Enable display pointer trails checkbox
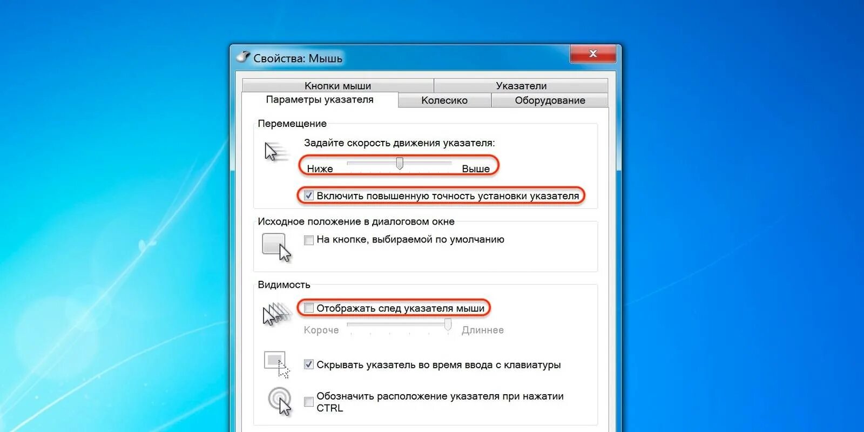Viewport: 864px width, 432px height. click(309, 308)
